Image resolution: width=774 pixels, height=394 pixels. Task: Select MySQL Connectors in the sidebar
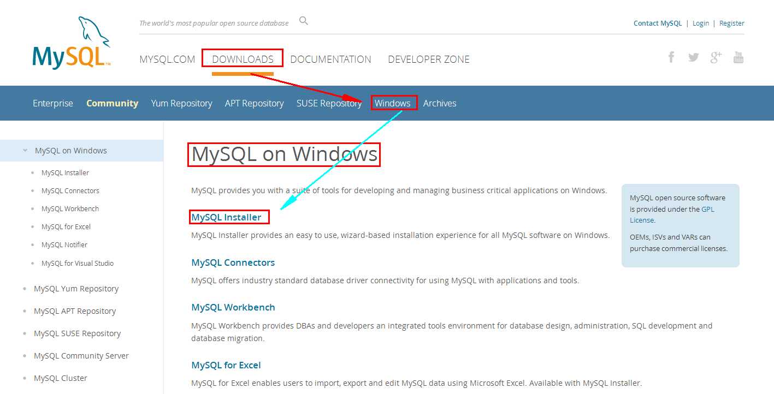[70, 191]
